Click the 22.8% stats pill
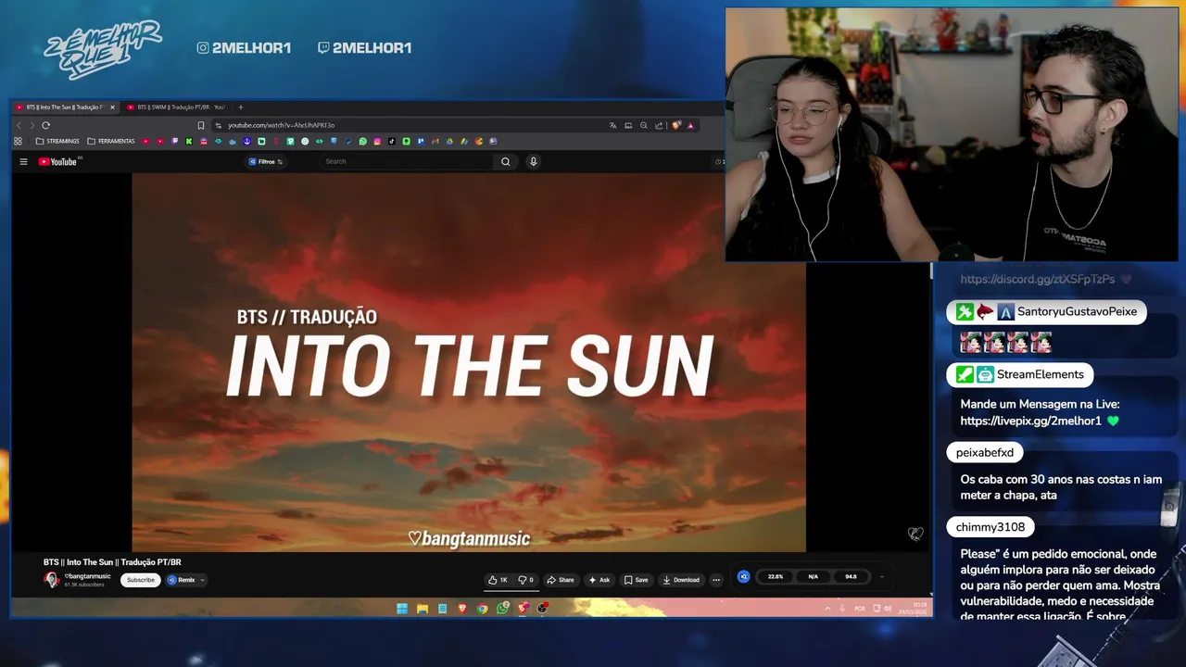The width and height of the screenshot is (1186, 667). pos(776,576)
